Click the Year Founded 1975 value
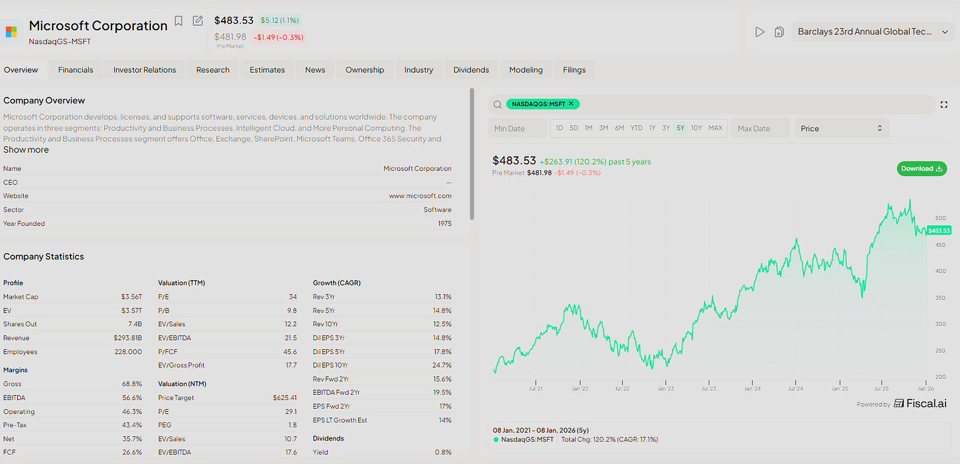Viewport: 960px width, 464px height. click(x=445, y=223)
